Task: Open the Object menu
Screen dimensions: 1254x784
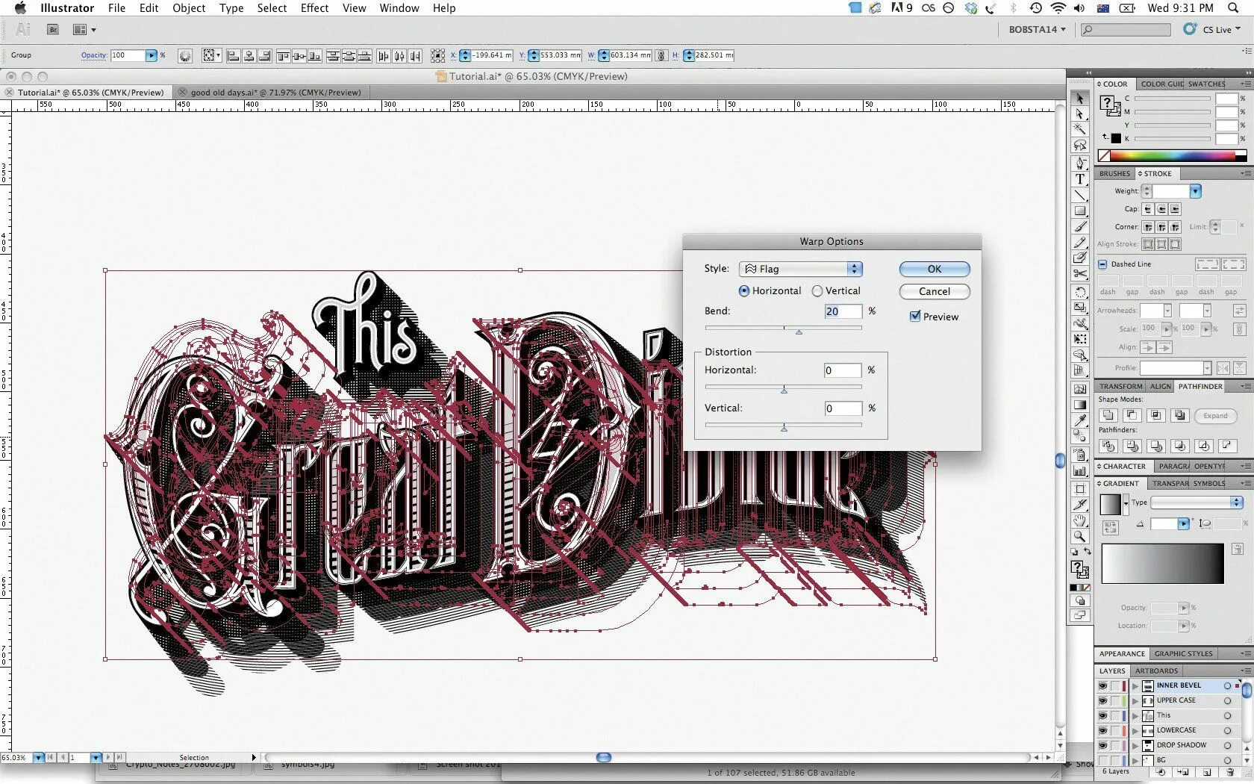Action: click(189, 8)
